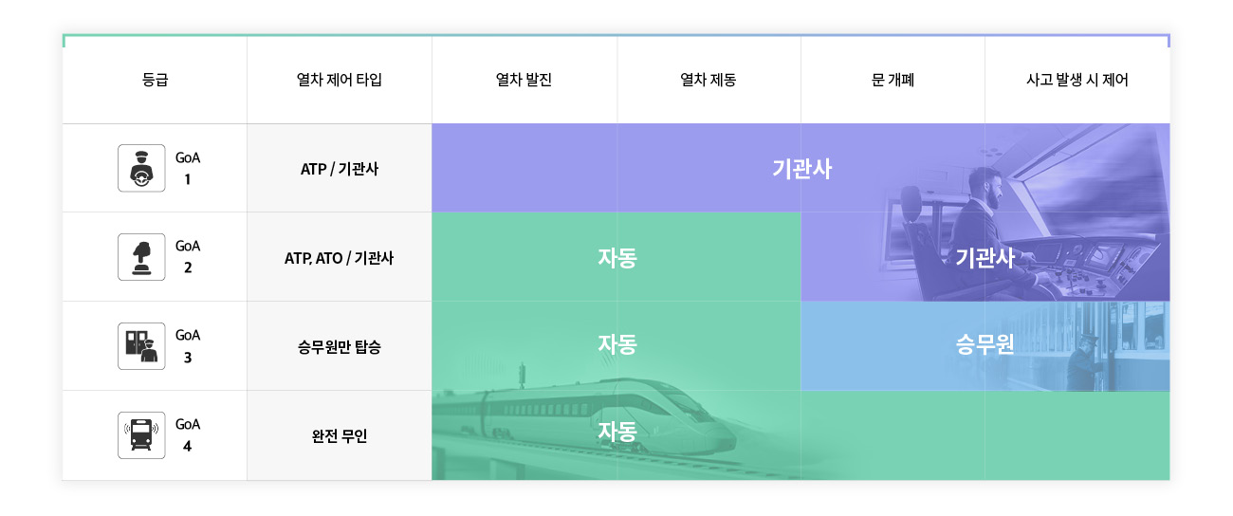Screen dimensions: 1233x516
Task: Click the blue 승무원 block
Action: [x=985, y=346]
